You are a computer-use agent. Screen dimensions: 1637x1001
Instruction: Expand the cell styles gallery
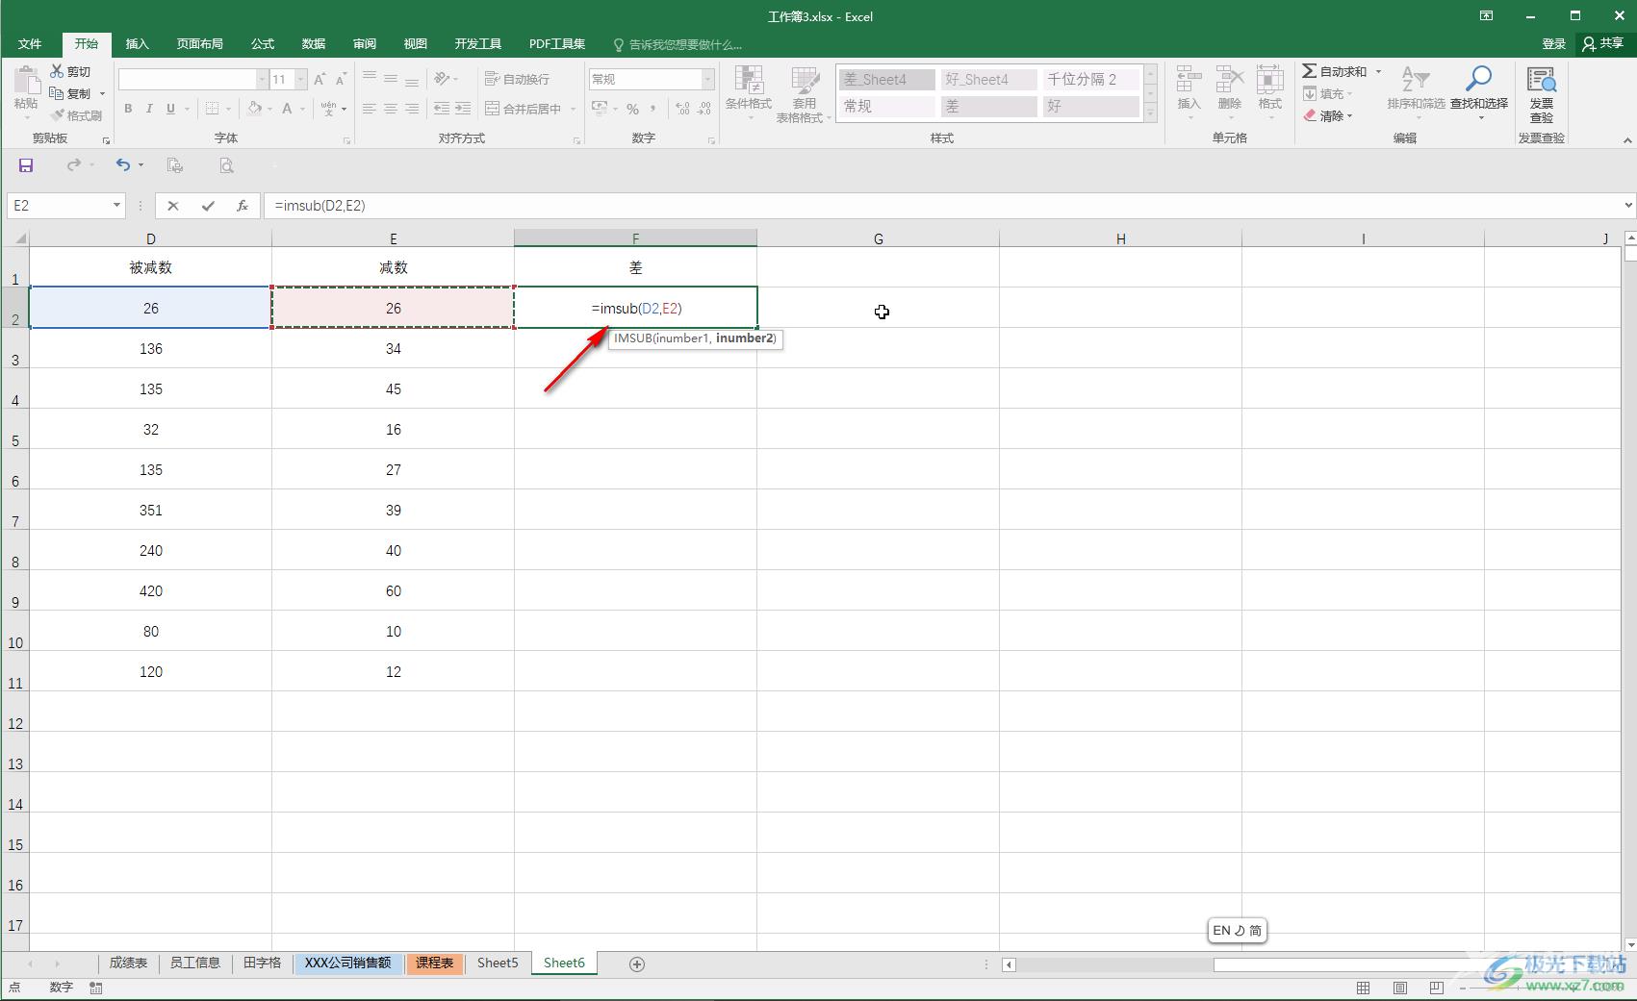pos(1150,113)
